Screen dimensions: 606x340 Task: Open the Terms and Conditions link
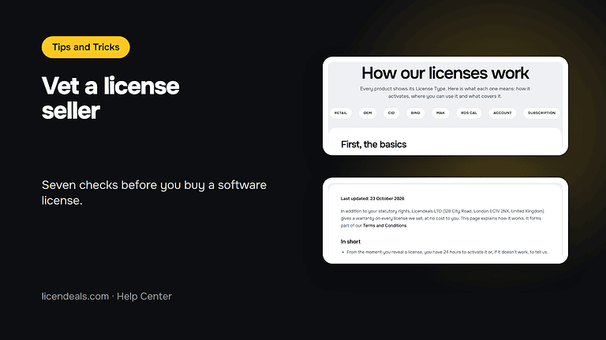(x=384, y=226)
